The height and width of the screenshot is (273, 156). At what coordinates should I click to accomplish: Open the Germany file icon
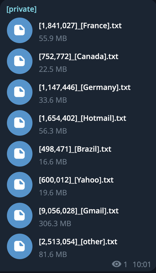tap(20, 92)
